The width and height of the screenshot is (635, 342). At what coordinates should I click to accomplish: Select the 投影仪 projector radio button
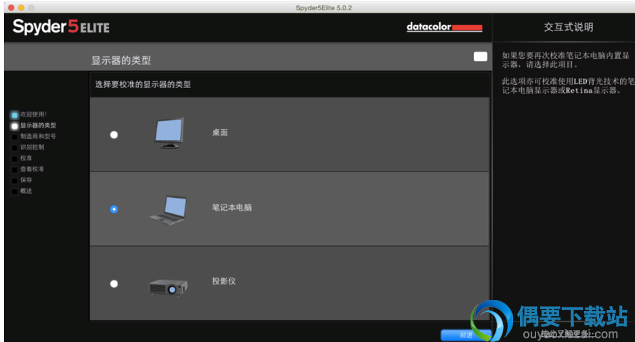point(114,284)
